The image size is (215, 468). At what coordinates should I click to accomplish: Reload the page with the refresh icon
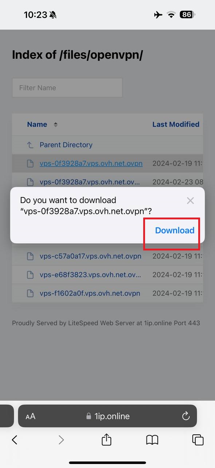click(x=186, y=416)
